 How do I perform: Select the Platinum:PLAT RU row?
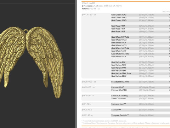pos(141,90)
